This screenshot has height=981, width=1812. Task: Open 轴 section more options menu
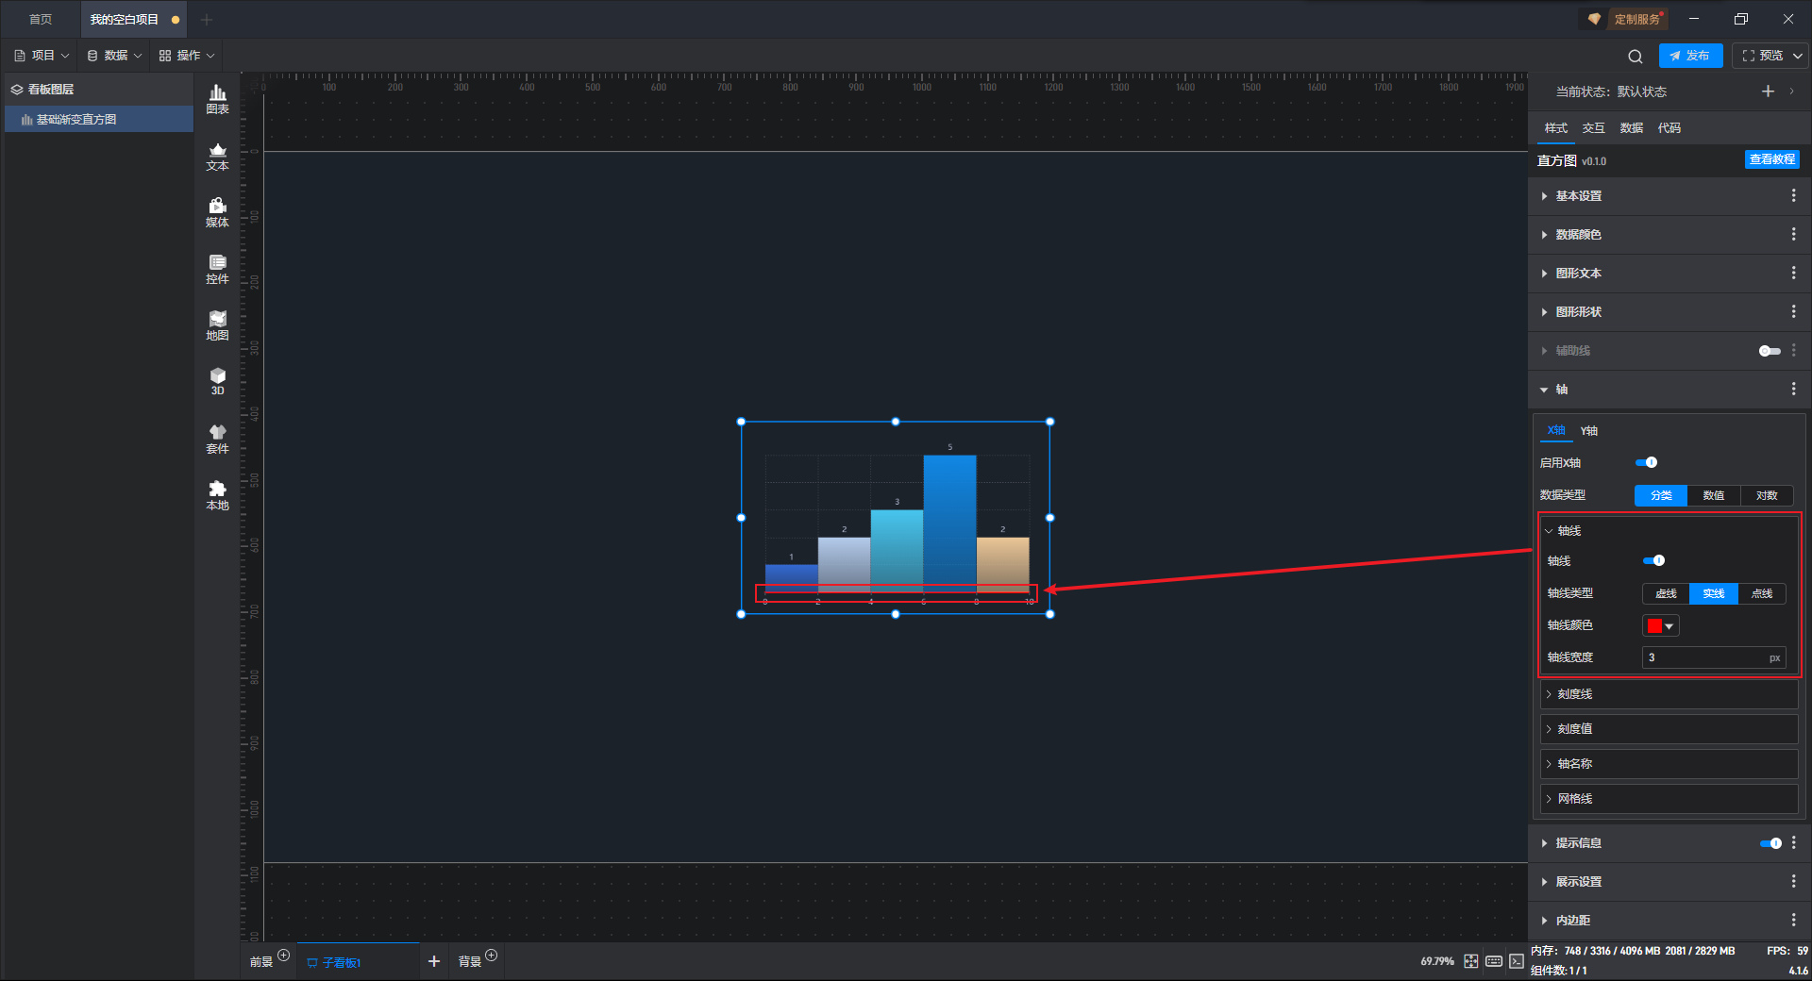[1793, 389]
